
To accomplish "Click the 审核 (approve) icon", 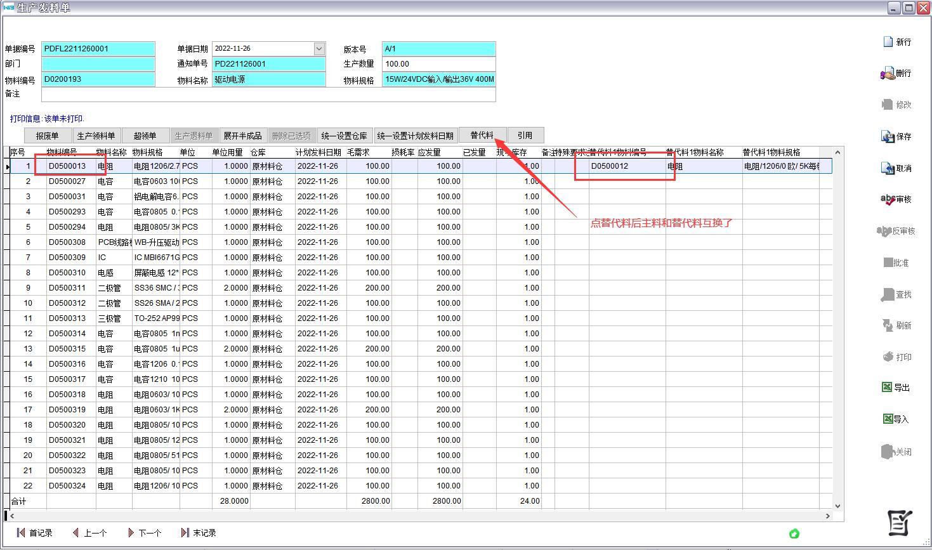I will tap(888, 199).
